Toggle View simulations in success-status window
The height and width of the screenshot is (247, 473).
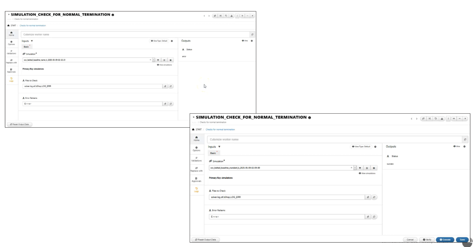tap(367, 173)
